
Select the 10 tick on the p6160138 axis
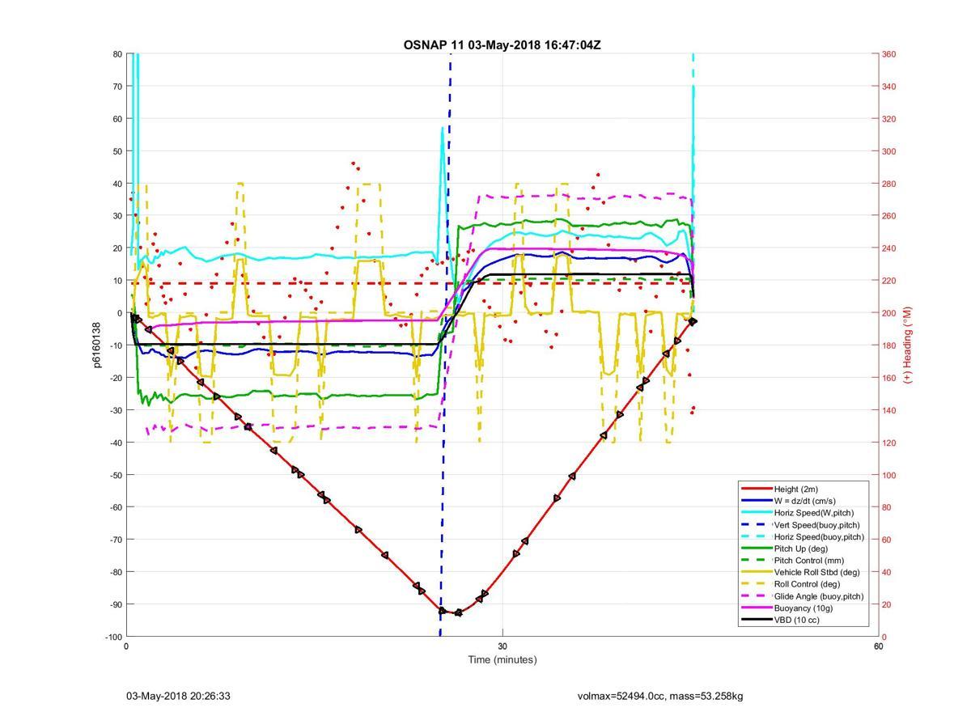117,281
